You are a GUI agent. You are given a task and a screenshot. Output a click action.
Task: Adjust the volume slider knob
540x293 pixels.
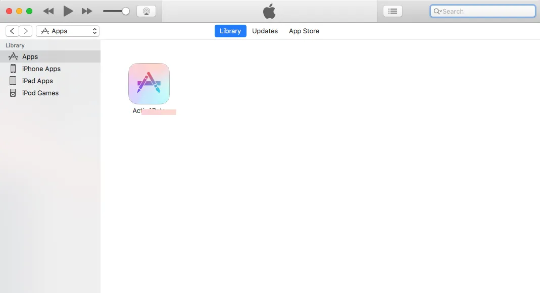(126, 12)
